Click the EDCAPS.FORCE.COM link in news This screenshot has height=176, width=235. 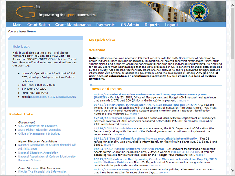pos(185,152)
